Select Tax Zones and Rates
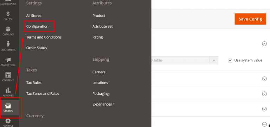Screen dimensions: 270x127 tap(43, 94)
